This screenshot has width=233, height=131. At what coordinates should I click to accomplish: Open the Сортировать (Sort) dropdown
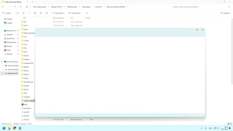click(x=58, y=13)
